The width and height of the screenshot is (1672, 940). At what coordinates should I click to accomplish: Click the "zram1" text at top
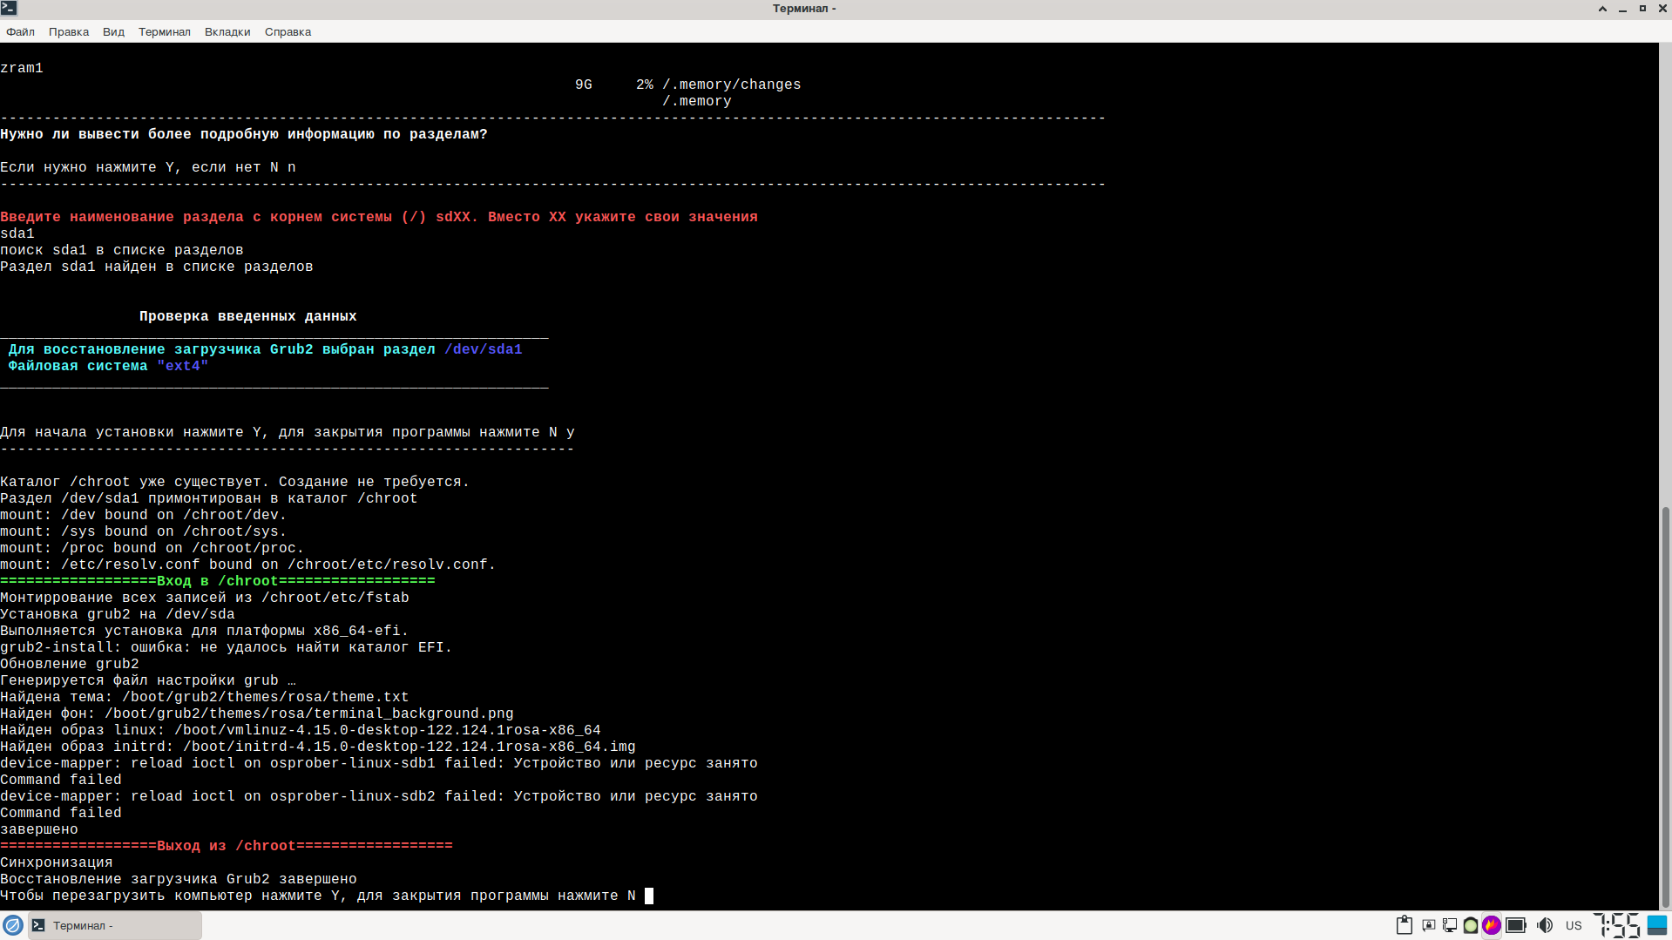click(x=22, y=68)
